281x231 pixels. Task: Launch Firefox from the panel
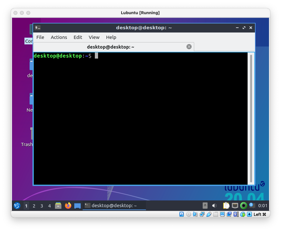tap(68, 206)
